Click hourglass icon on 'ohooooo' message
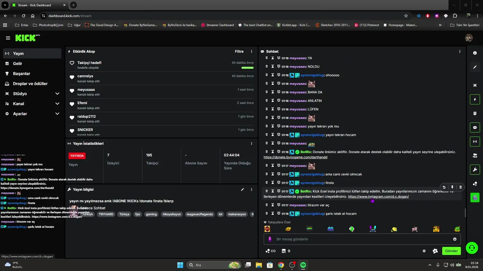This screenshot has height=271, width=483. click(272, 75)
